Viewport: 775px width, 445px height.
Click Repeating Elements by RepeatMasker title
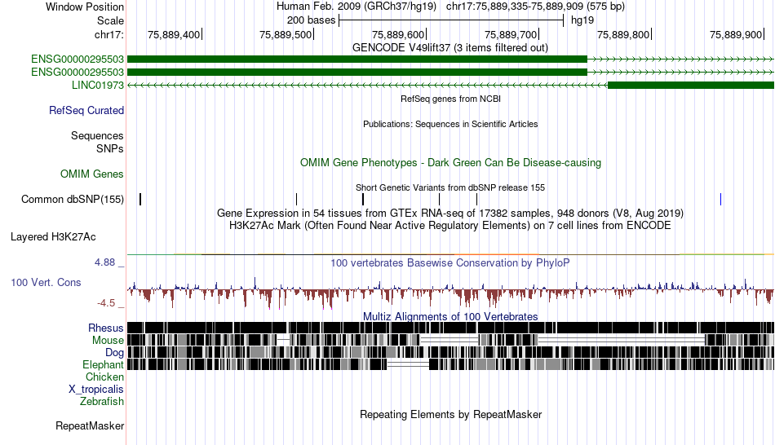click(x=451, y=414)
